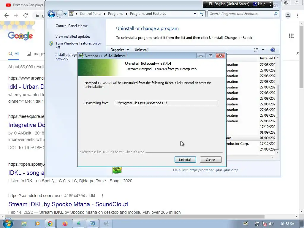Open Firefox from the taskbar
Image resolution: width=304 pixels, height=228 pixels.
coord(65,224)
